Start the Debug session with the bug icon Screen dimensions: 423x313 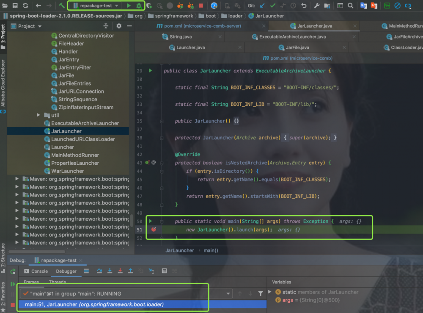[140, 6]
